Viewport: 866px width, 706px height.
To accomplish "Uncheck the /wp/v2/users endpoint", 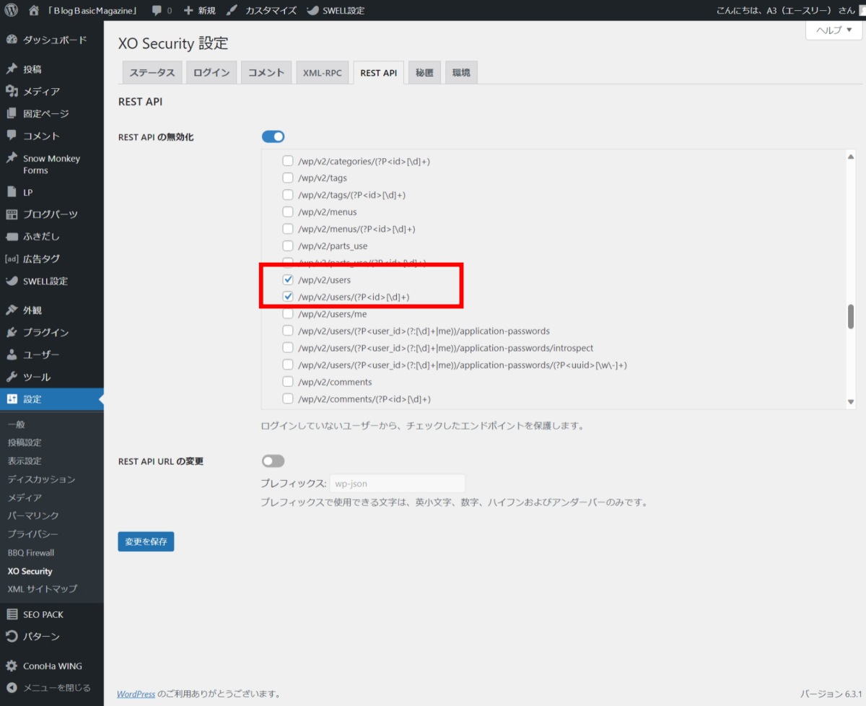I will 288,279.
